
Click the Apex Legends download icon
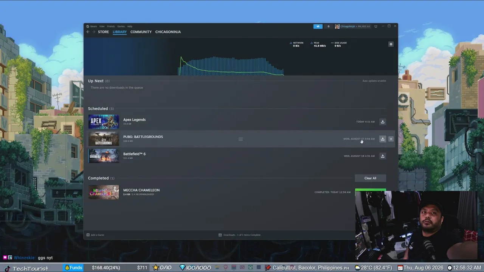[382, 122]
